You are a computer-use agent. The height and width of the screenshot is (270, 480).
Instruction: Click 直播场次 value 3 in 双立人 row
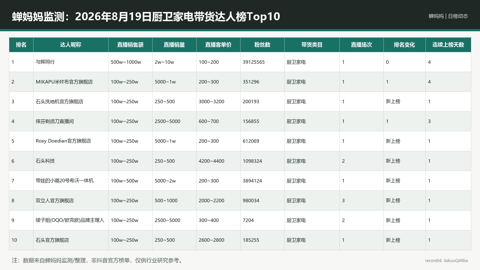tap(343, 200)
